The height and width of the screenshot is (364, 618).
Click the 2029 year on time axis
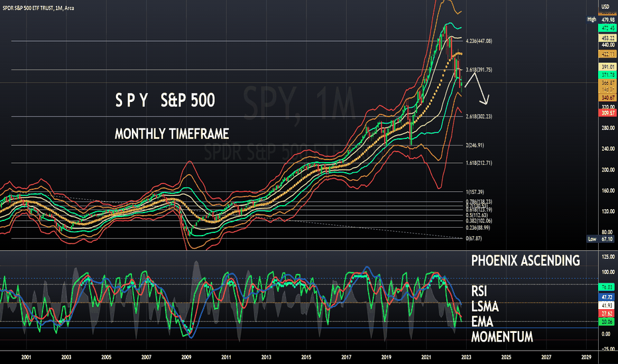point(586,357)
